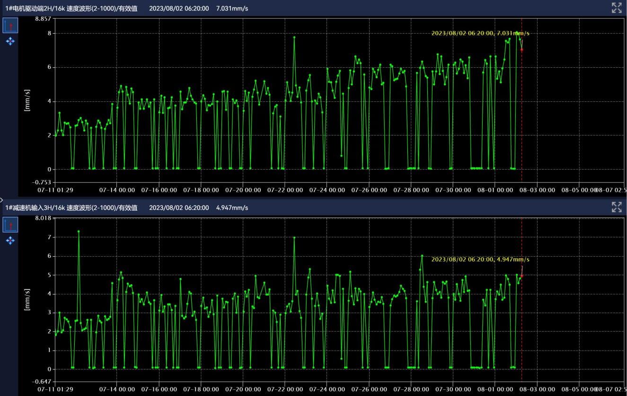Click the red cursor point in bottom chart
This screenshot has height=396, width=627.
(521, 276)
